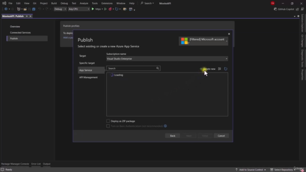
Task: Open GitHub Copilot in the toolbar
Action: coord(284,9)
